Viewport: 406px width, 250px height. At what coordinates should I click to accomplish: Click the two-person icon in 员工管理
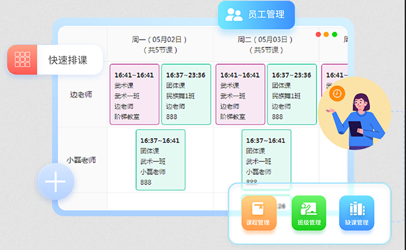pos(234,14)
